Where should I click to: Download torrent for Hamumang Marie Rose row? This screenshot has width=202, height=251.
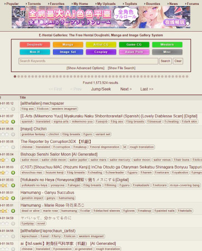pos(13,211)
